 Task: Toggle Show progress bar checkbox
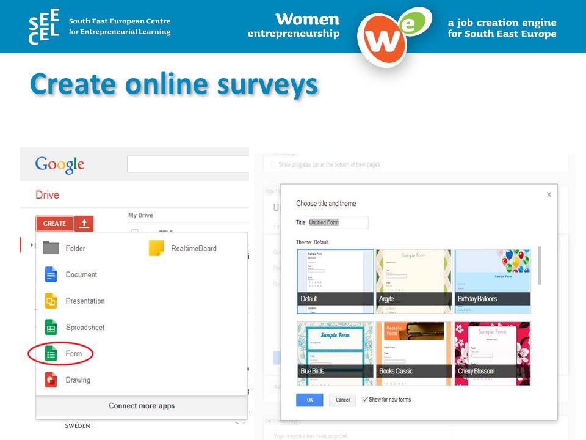pos(273,164)
